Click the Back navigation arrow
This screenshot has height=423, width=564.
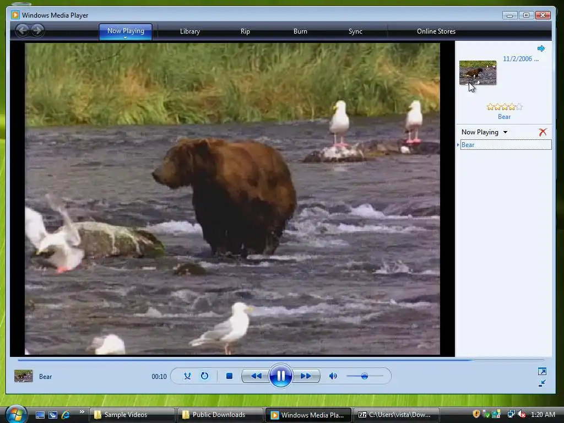[22, 30]
